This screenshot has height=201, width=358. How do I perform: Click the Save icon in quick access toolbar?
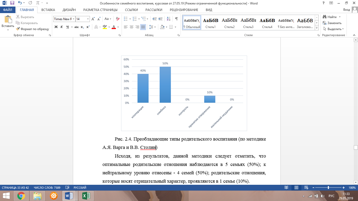(12, 3)
